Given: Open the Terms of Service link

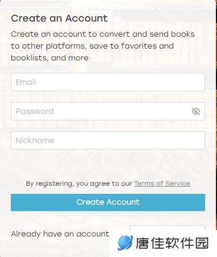Looking at the screenshot, I should 162,184.
